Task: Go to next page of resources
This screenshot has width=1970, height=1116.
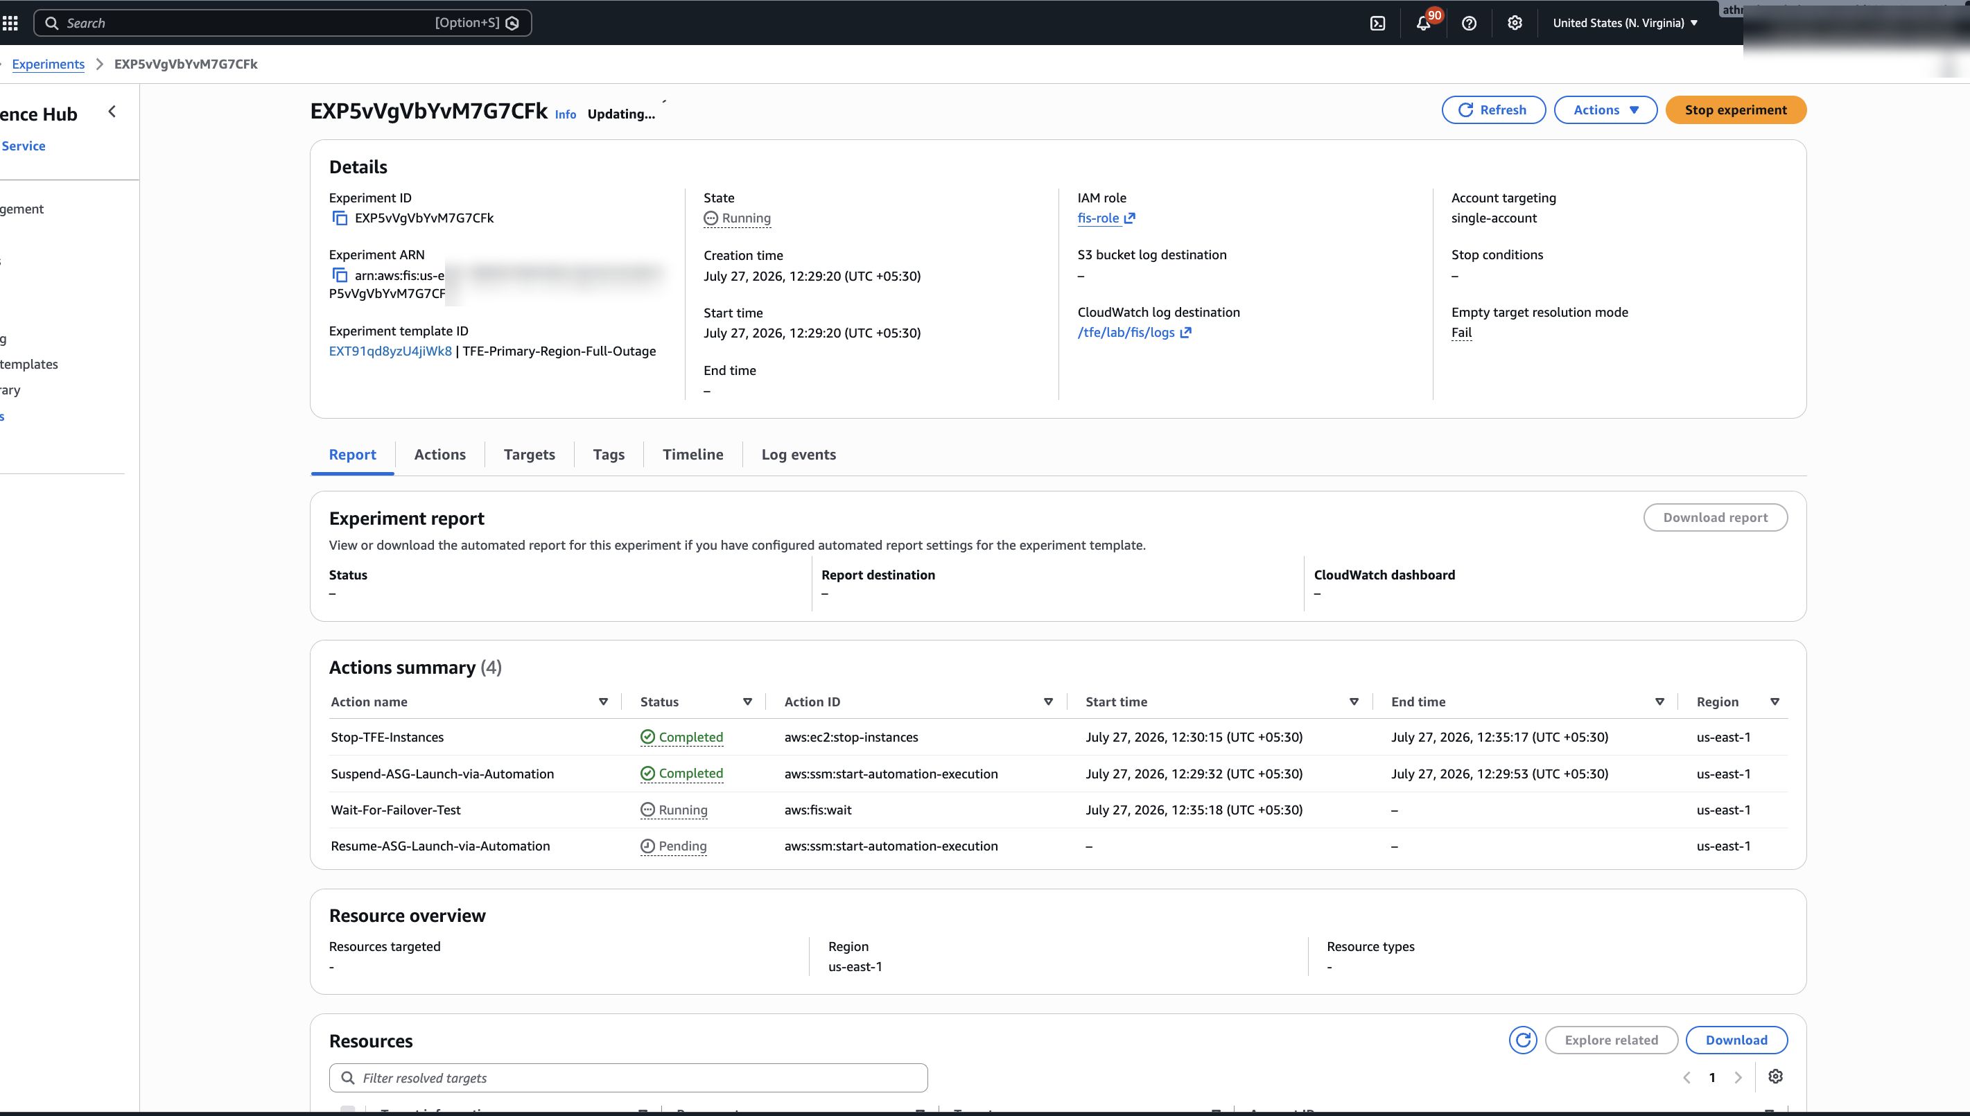Action: coord(1738,1078)
